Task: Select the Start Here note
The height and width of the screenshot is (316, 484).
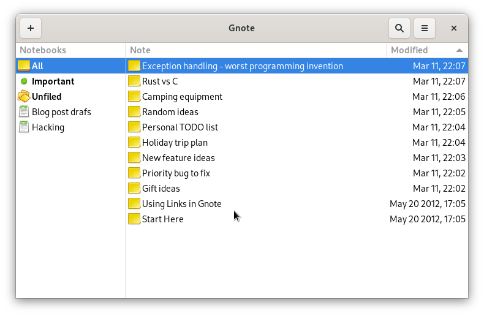Action: pos(297,219)
